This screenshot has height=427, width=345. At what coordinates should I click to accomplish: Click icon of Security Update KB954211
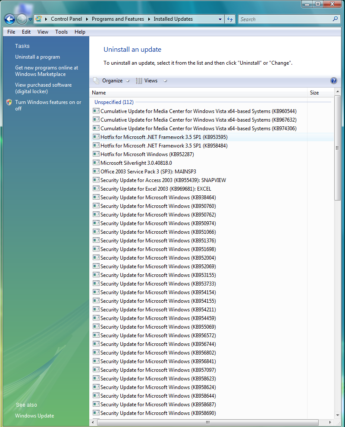click(x=96, y=309)
